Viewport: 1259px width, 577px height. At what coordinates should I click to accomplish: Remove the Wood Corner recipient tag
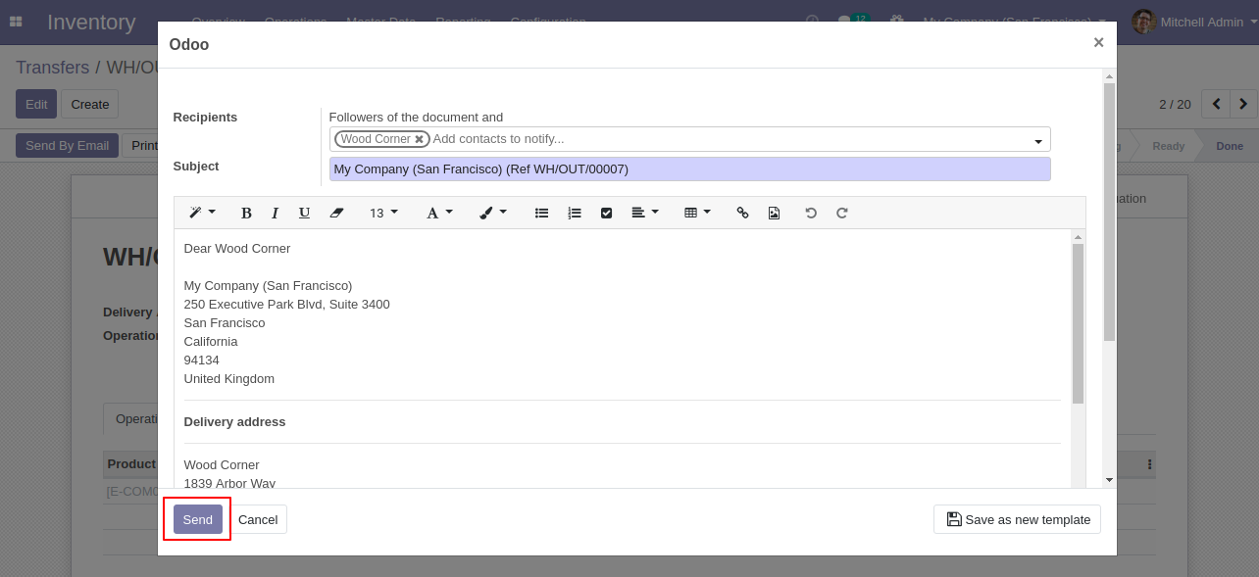pos(419,139)
